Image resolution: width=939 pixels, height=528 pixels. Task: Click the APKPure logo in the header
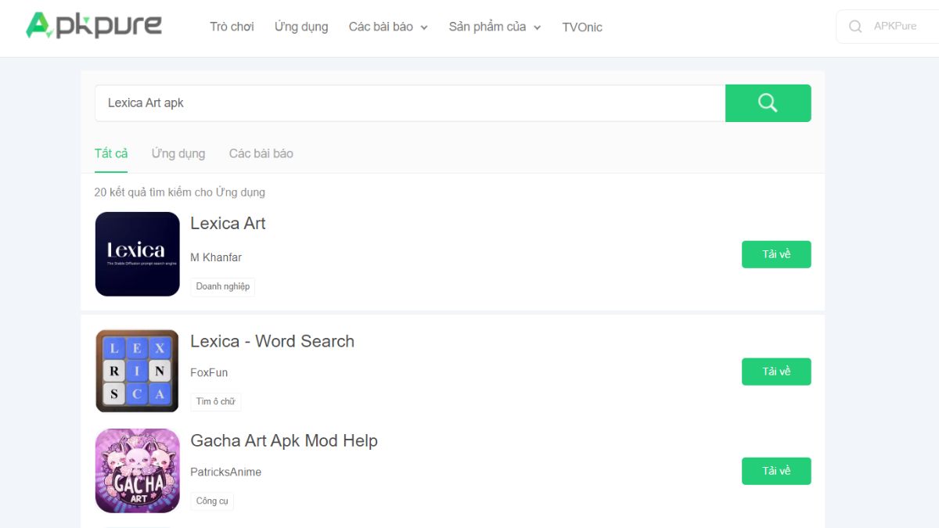[x=93, y=27]
